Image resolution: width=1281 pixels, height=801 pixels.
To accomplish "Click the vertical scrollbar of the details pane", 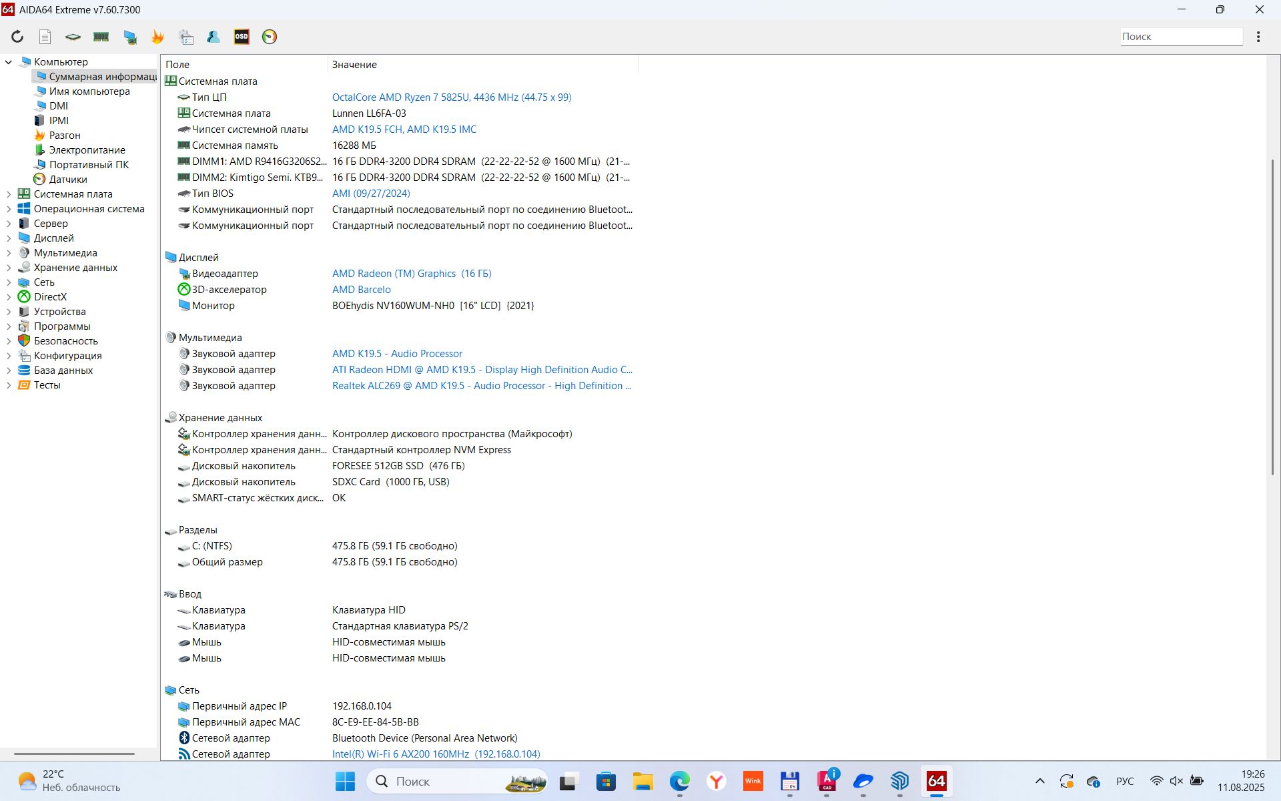I will [1273, 317].
